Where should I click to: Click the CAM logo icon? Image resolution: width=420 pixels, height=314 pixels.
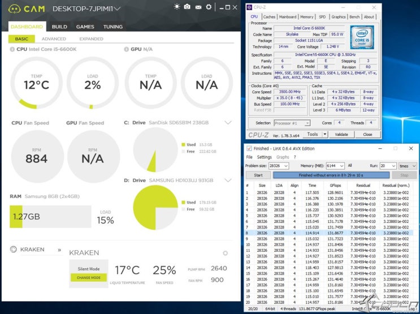[x=14, y=8]
